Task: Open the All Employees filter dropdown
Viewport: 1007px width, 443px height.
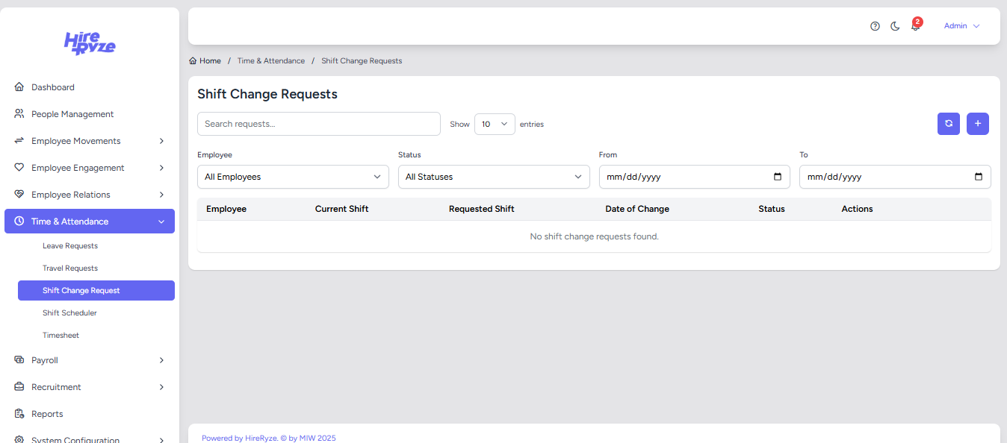Action: click(293, 177)
